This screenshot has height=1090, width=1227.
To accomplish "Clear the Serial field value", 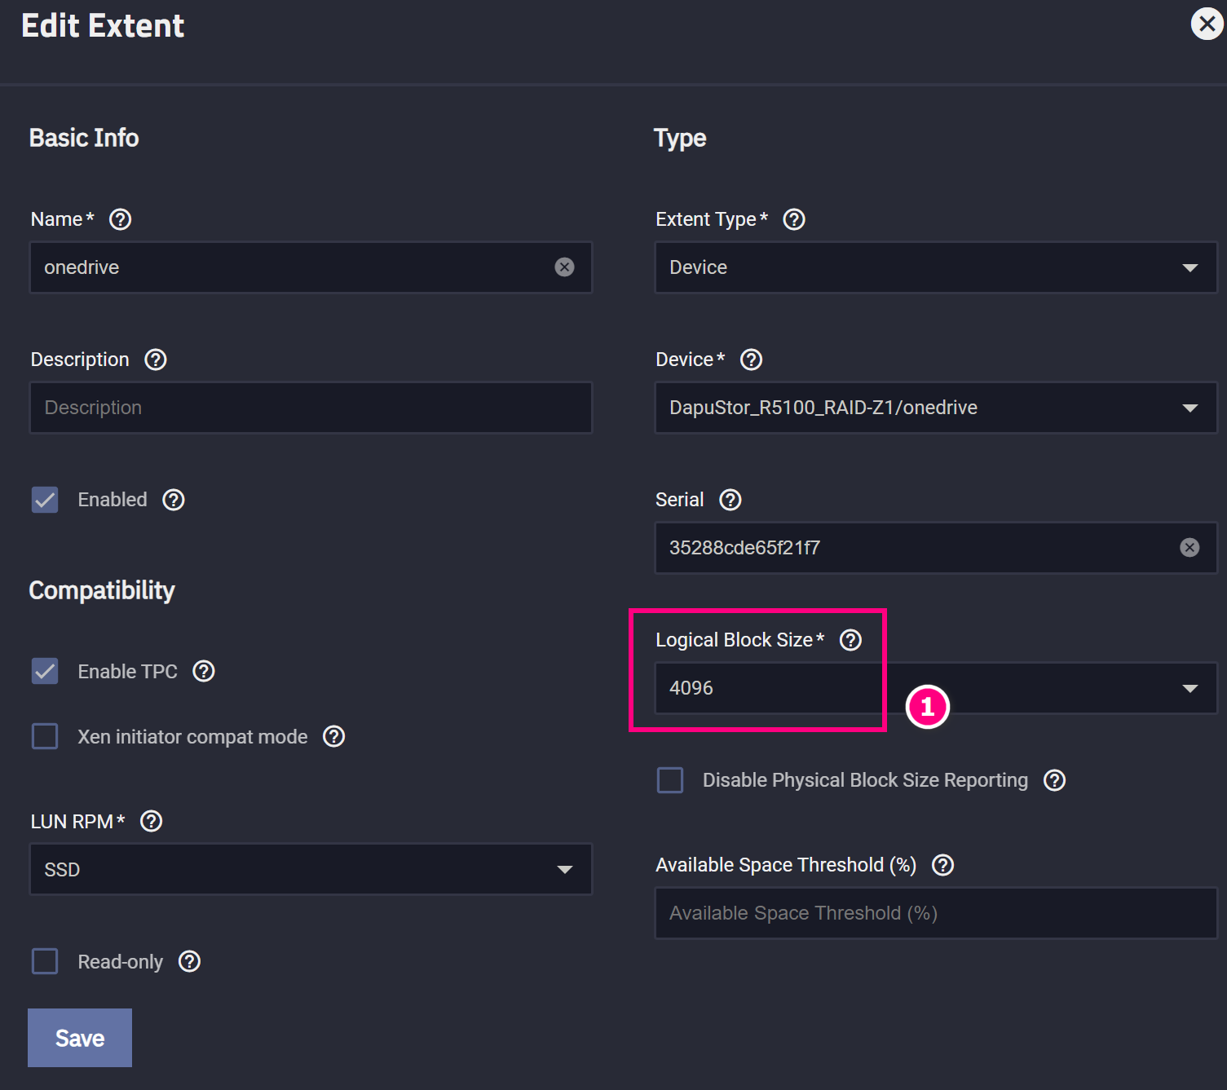I will (x=1189, y=548).
